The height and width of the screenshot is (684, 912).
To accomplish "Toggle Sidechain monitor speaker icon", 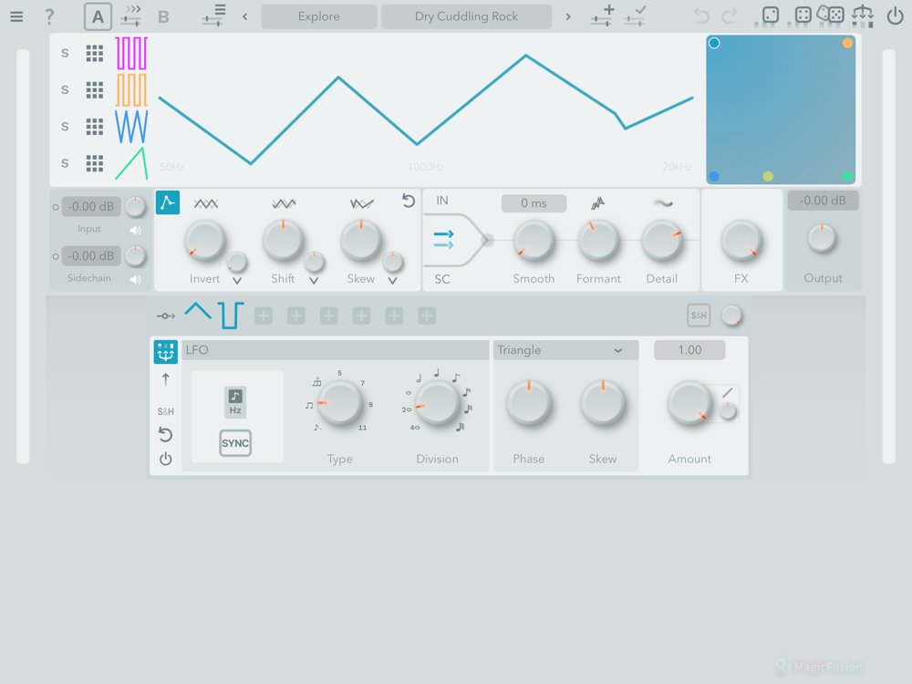I will 135,280.
